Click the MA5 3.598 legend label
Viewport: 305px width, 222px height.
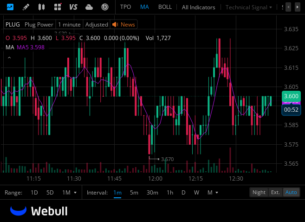coord(31,47)
